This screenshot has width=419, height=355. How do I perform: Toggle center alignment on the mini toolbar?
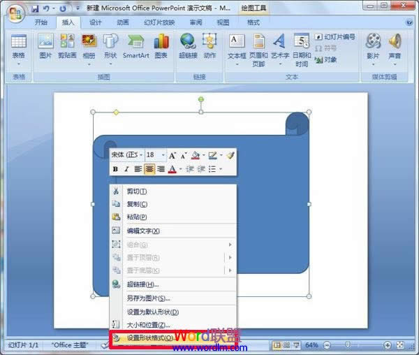tap(149, 169)
